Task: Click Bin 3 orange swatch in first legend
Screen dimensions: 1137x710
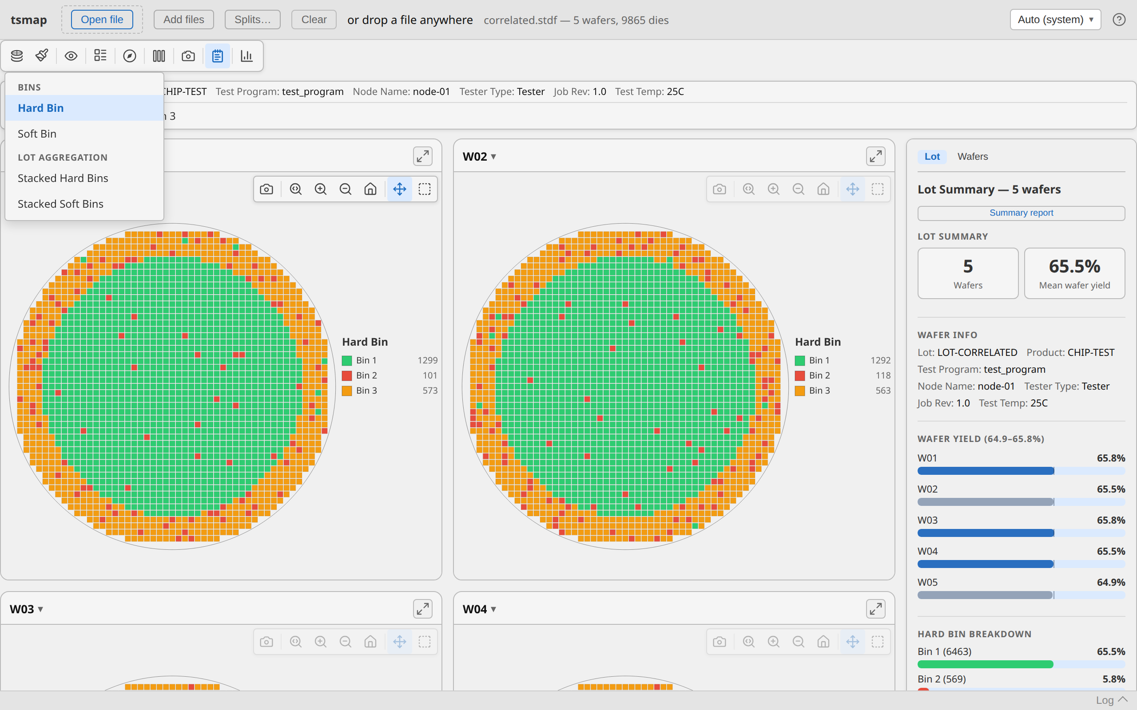Action: click(347, 390)
